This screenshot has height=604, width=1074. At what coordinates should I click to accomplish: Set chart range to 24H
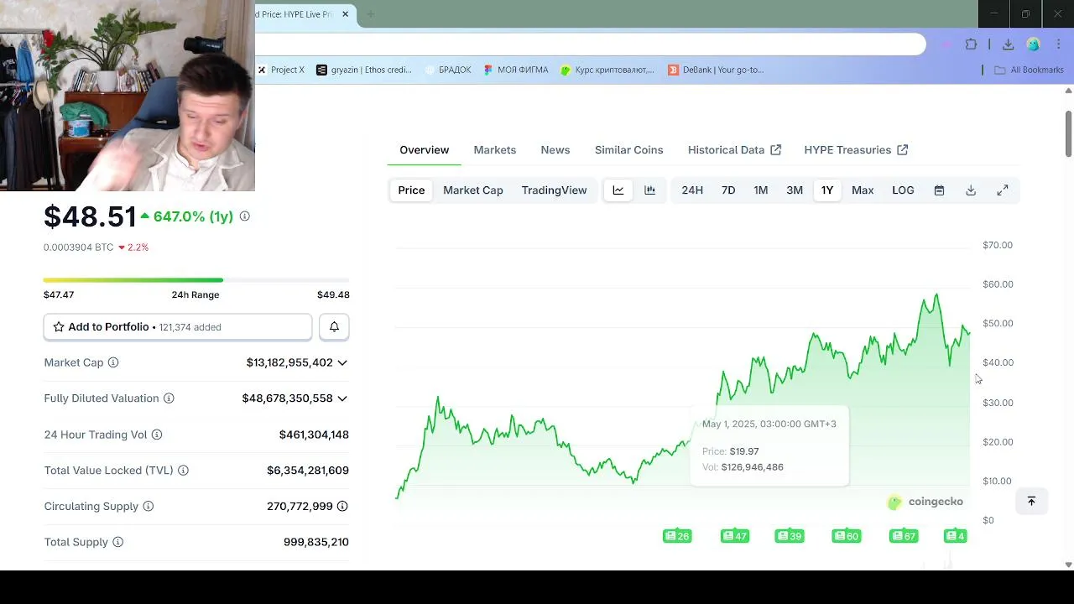click(x=692, y=190)
